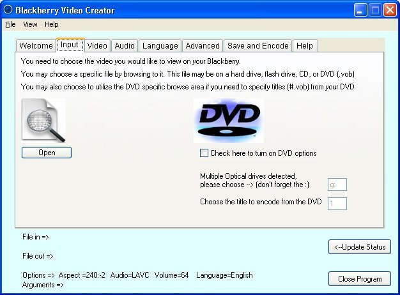Select the Audio tab
The width and height of the screenshot is (400, 295).
pyautogui.click(x=125, y=45)
